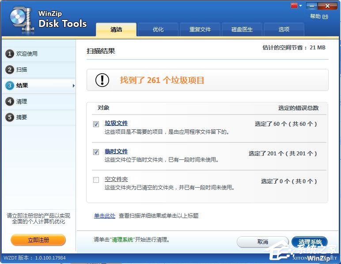
Task: Click the 对象 column header
Action: [x=103, y=108]
